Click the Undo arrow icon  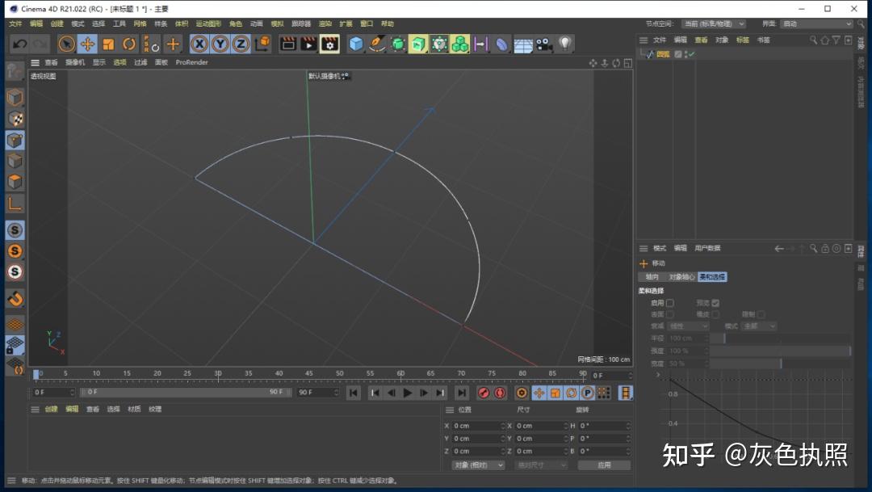click(x=20, y=44)
